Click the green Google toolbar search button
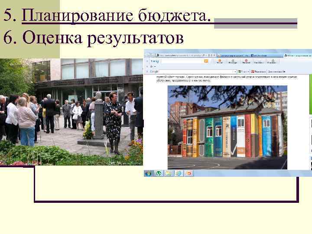This screenshot has width=312, height=234. pyautogui.click(x=244, y=71)
